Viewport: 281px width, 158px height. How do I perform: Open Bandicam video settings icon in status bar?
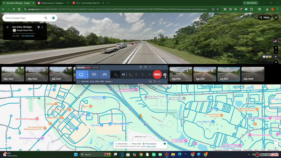(150, 81)
